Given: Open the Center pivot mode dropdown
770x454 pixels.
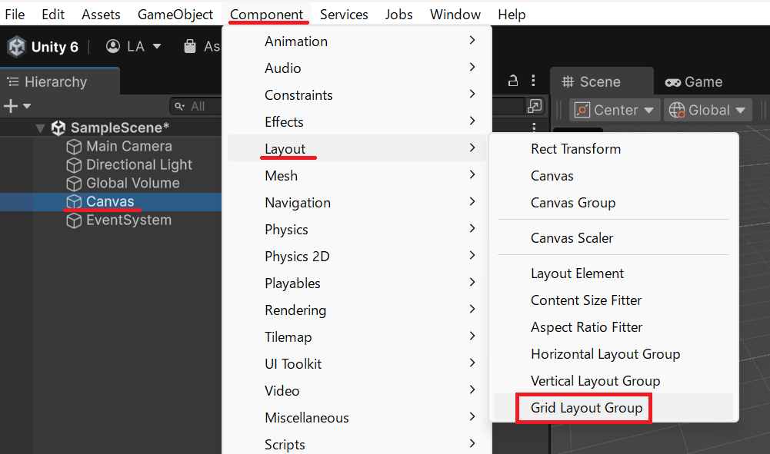Looking at the screenshot, I should coord(617,110).
